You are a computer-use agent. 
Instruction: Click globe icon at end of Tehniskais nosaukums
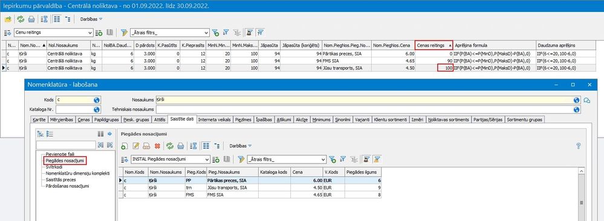coord(576,110)
